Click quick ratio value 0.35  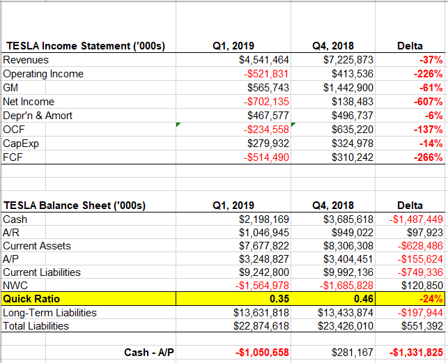[279, 299]
